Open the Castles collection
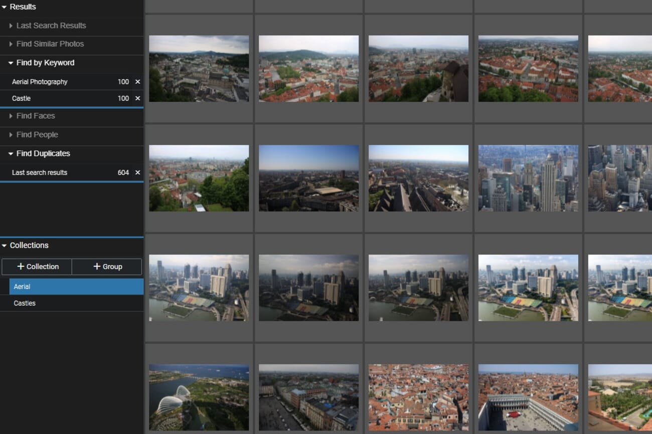This screenshot has height=434, width=652. click(75, 303)
